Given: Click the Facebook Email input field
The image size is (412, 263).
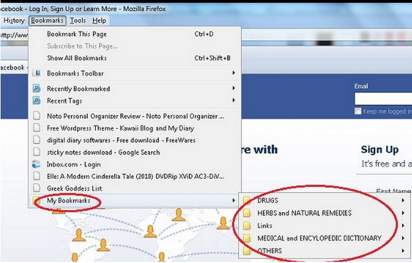Looking at the screenshot, I should point(383,99).
